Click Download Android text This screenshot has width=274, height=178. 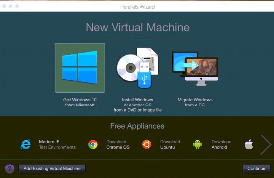point(222,144)
